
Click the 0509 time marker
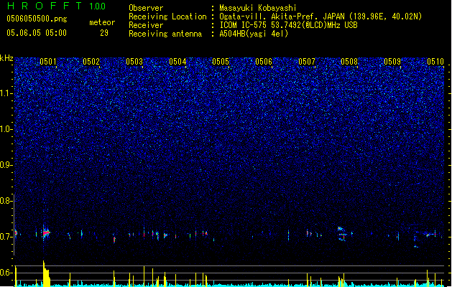tap(392, 62)
